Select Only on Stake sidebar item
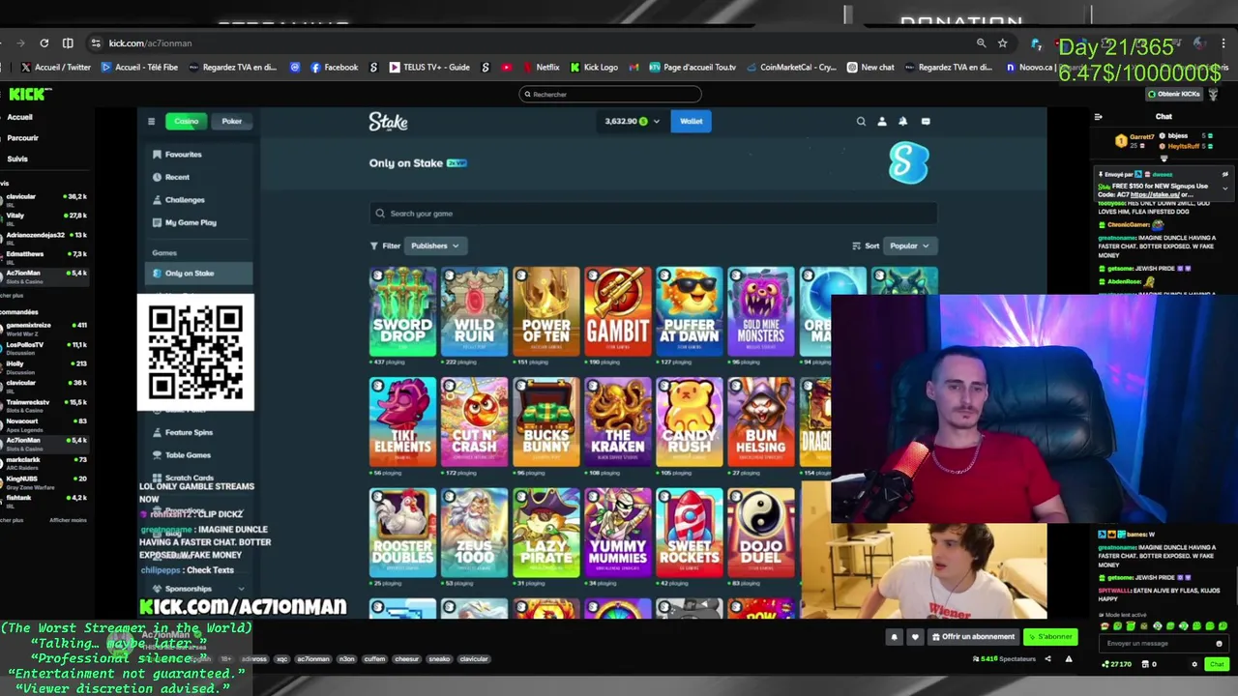 point(197,274)
